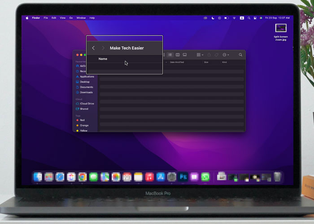Open Desktop in the Finder sidebar
314x224 pixels.
83,82
